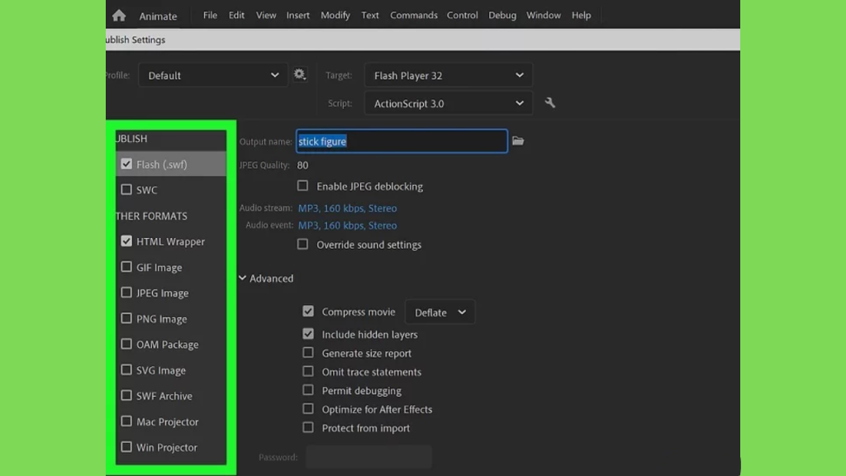
Task: Open the Window menu
Action: point(544,15)
